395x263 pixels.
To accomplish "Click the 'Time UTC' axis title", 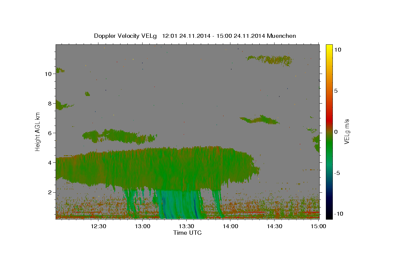I will tap(187, 233).
